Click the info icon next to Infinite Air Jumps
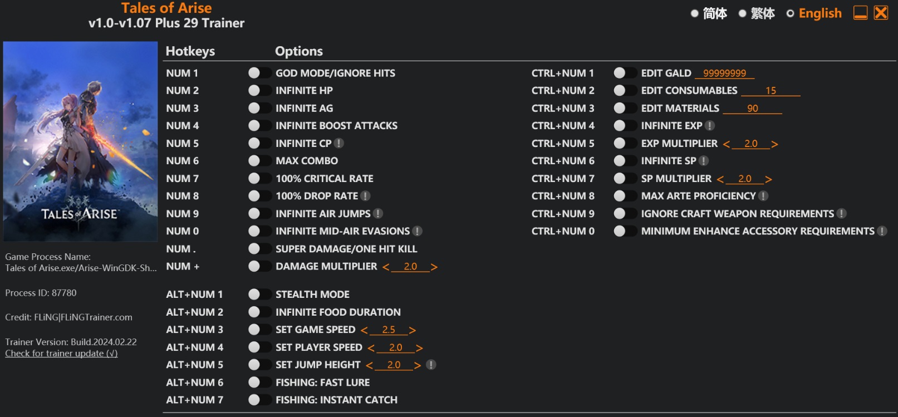The height and width of the screenshot is (417, 898). [x=378, y=214]
